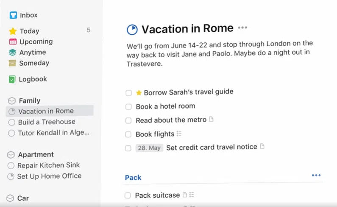337x207 pixels.
Task: Click the note icon beside Read about the metro
Action: pyautogui.click(x=211, y=119)
